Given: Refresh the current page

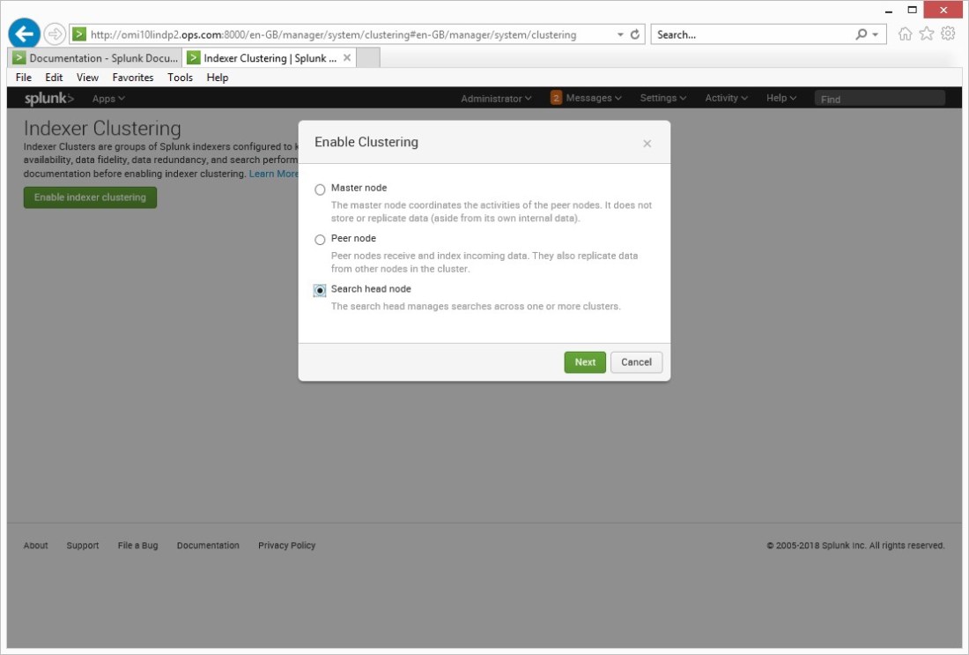Looking at the screenshot, I should [634, 36].
